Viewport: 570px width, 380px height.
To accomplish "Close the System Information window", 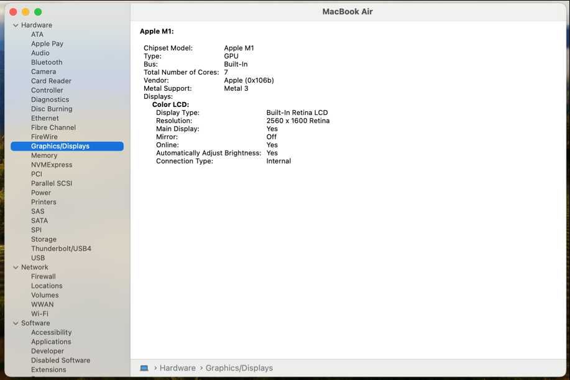I will pos(13,12).
